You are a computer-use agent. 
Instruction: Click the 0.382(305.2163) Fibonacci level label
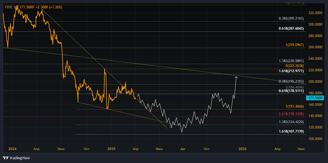pyautogui.click(x=291, y=19)
